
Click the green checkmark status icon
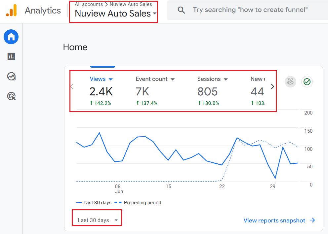307,82
